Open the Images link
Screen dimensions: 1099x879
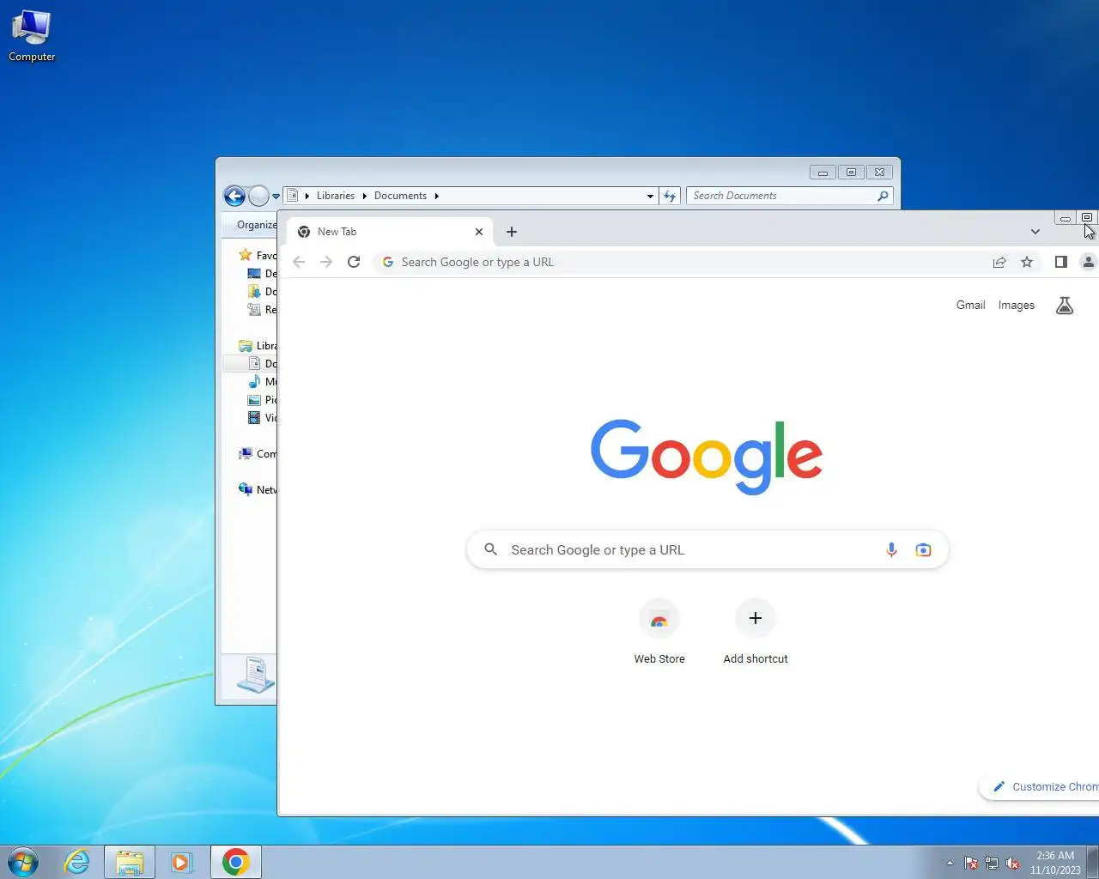(1017, 305)
